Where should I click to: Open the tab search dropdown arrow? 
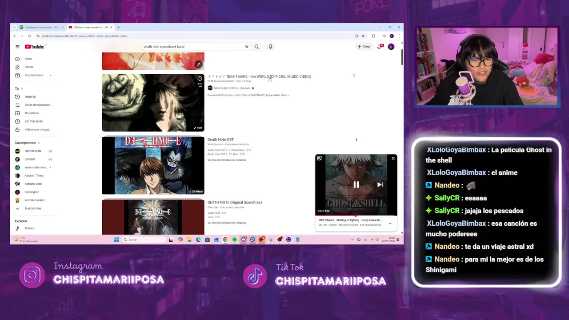(x=14, y=27)
